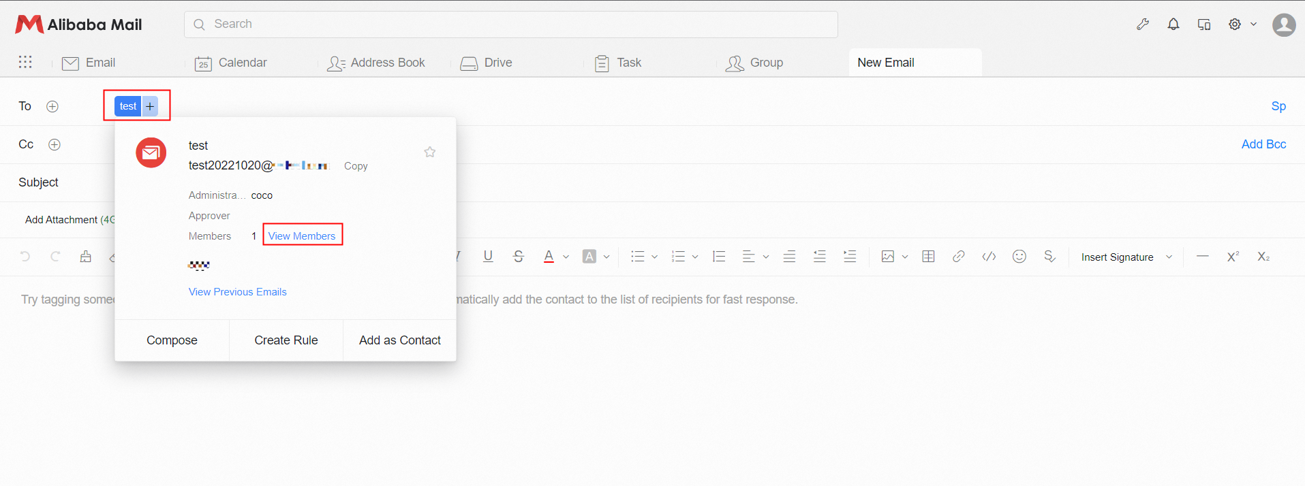The image size is (1305, 486).
Task: Apply the red font color
Action: 549,257
